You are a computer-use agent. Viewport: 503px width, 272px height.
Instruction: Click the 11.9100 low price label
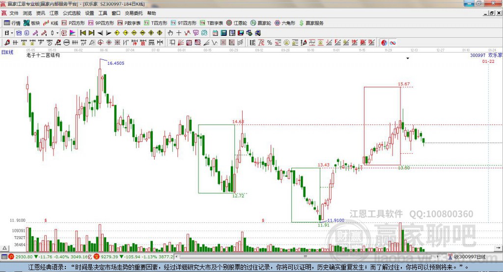336,220
